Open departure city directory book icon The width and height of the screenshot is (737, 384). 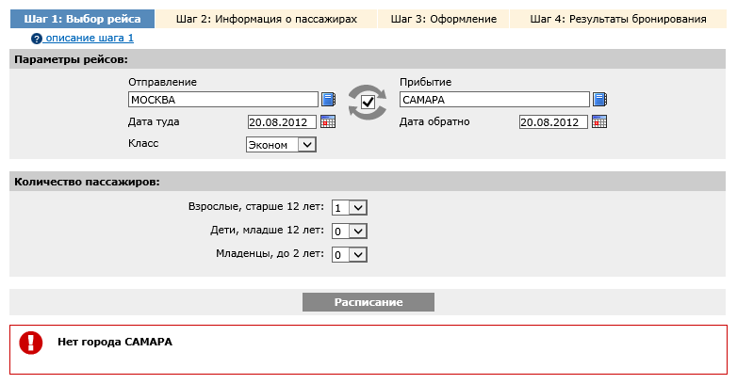pyautogui.click(x=328, y=99)
